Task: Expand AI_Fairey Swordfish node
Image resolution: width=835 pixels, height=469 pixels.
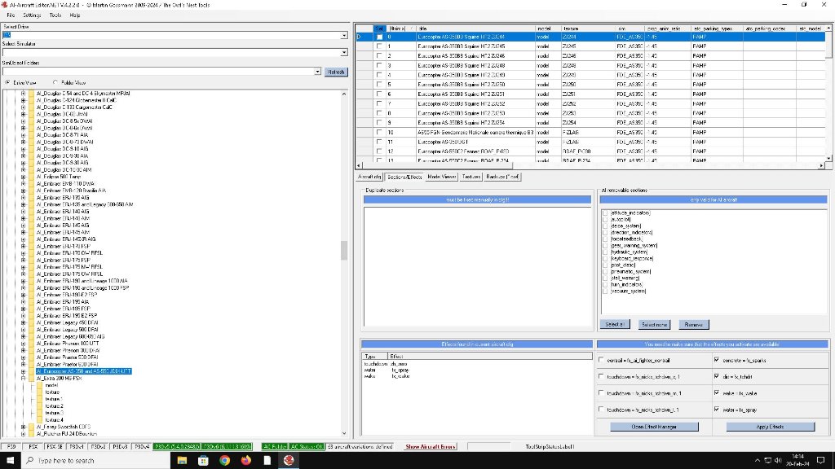Action: (x=23, y=427)
